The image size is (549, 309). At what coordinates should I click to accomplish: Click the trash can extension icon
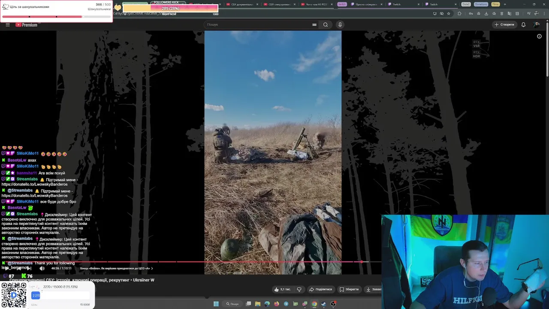pos(502,13)
